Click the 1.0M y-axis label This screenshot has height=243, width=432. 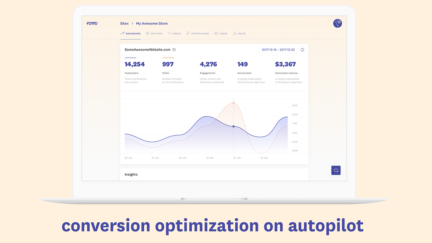295,133
